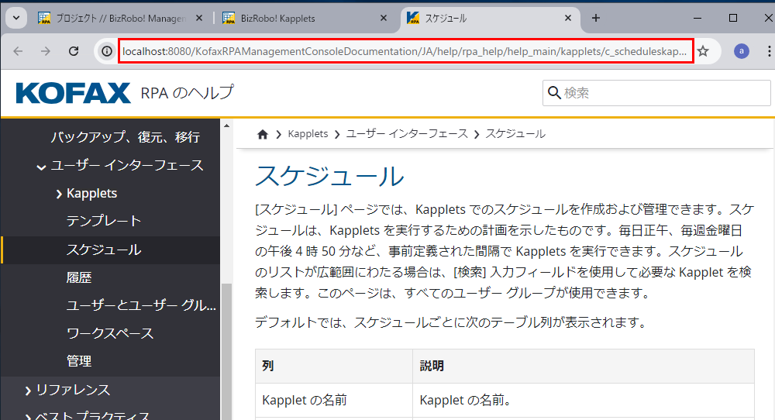This screenshot has height=420, width=775.
Task: Open ユーザー インターフェース sidebar item
Action: 127,165
